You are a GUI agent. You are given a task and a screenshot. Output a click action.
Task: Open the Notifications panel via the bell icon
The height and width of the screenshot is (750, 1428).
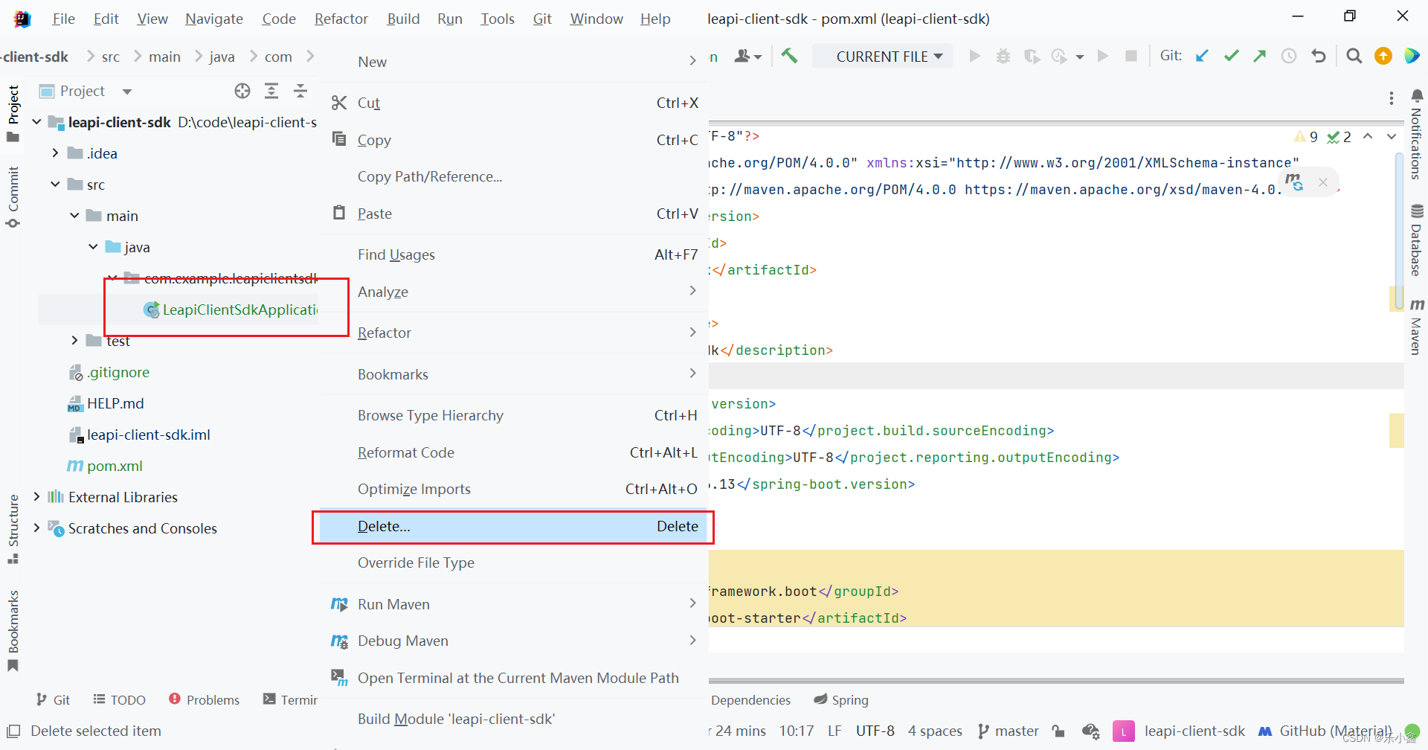click(x=1417, y=95)
